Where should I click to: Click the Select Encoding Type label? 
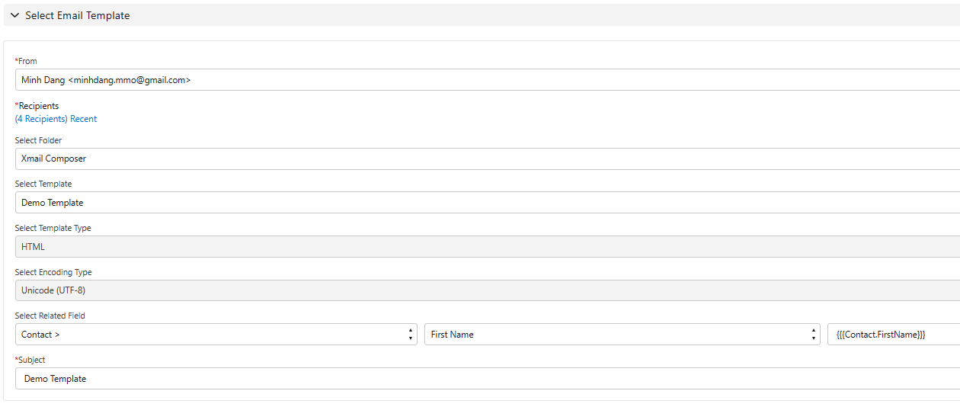pyautogui.click(x=53, y=272)
